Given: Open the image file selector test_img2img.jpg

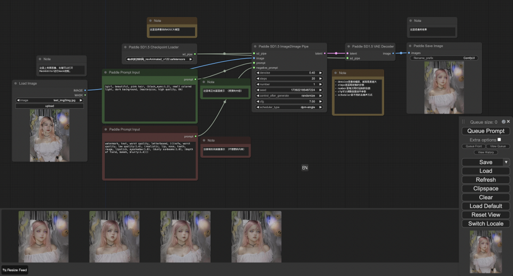Looking at the screenshot, I should tap(49, 100).
